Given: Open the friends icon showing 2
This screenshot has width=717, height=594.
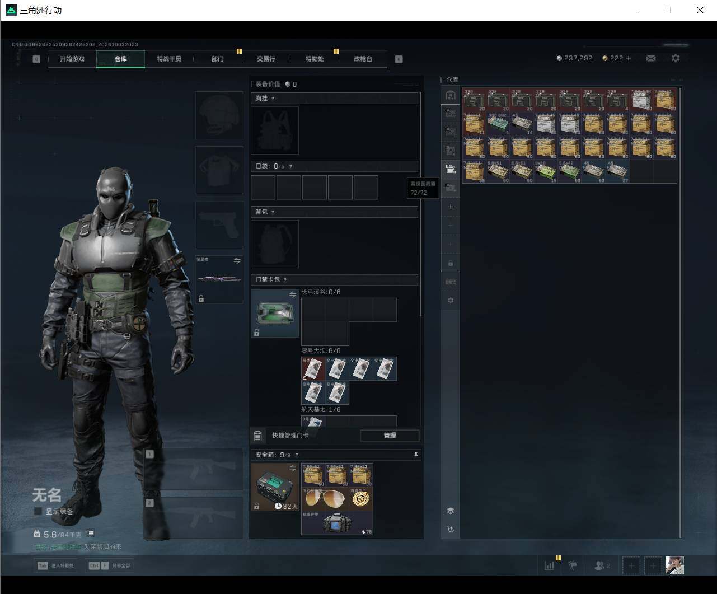Looking at the screenshot, I should [x=602, y=565].
